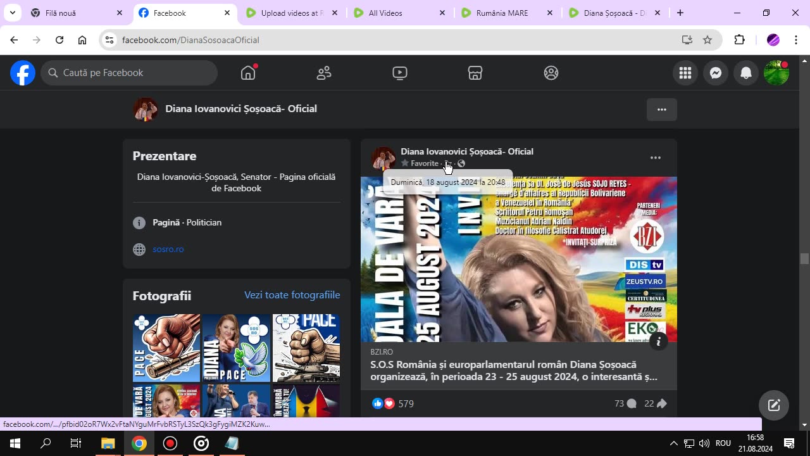810x456 pixels.
Task: Reload the page with the refresh icon
Action: 59,40
